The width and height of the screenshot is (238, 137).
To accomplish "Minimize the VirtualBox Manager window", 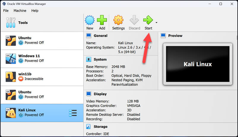I will [x=210, y=4].
